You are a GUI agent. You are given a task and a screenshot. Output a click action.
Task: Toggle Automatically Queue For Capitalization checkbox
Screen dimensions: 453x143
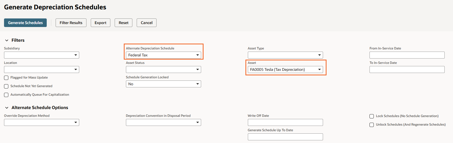click(6, 95)
